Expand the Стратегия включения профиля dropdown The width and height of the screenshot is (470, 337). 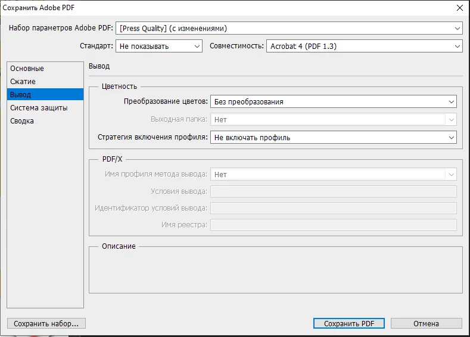(334, 137)
